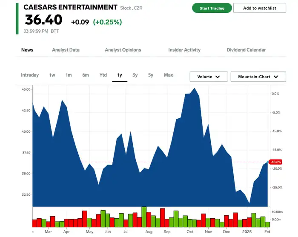Click the red -18.2% price marker
Viewport: 298px width, 237px height.
(x=276, y=162)
